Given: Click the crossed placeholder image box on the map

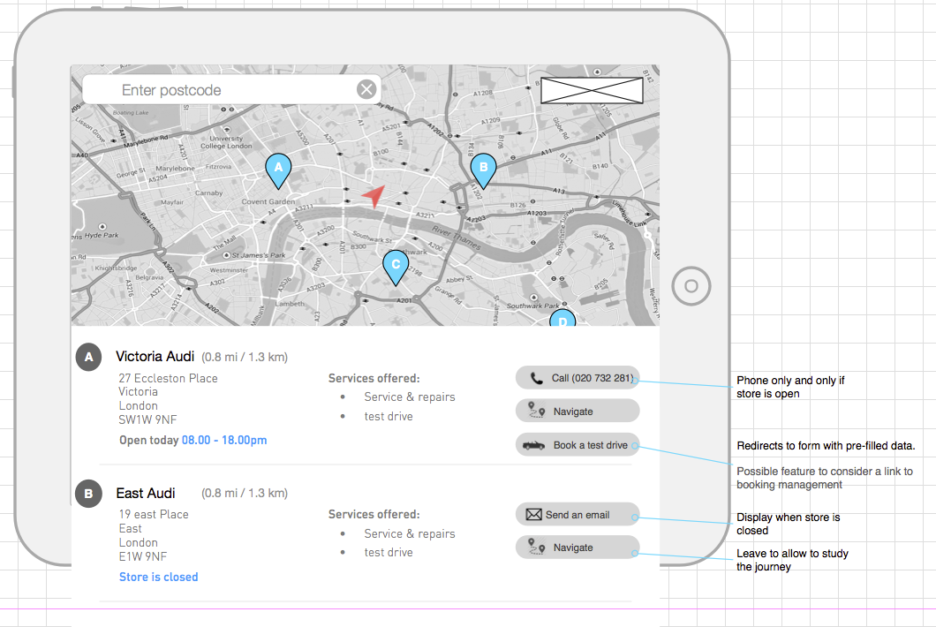Looking at the screenshot, I should coord(592,91).
